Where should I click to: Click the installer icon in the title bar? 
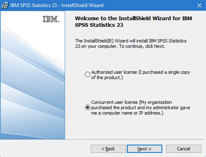click(x=5, y=5)
